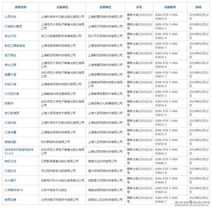Click approval number 国新出审[2019]333号

[x=140, y=17]
